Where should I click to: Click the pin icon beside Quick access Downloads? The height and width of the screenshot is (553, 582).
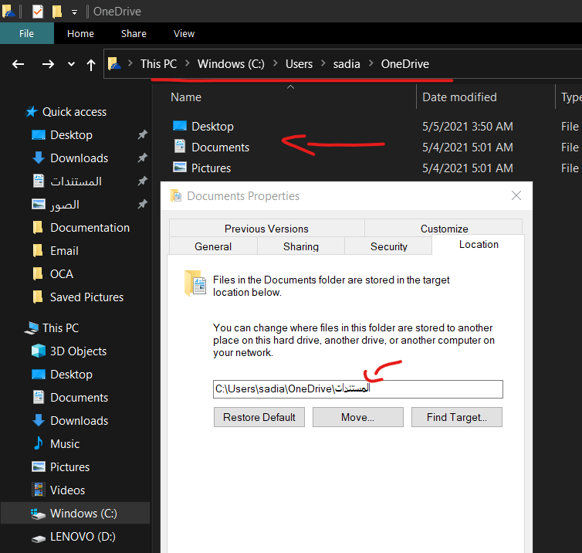point(143,158)
